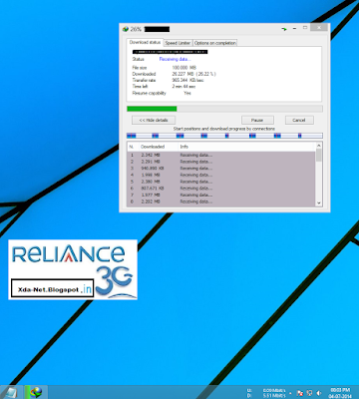The width and height of the screenshot is (359, 399).
Task: Click the << Hide details button
Action: point(154,120)
